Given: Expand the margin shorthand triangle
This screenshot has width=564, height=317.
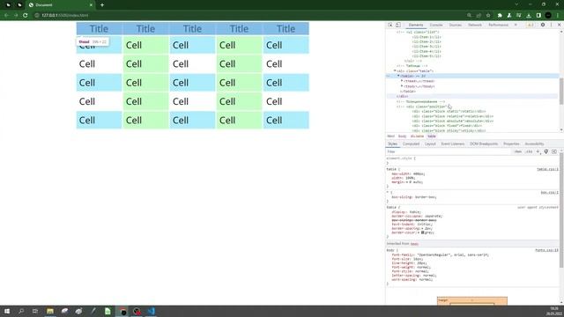Looking at the screenshot, I should pyautogui.click(x=407, y=182).
